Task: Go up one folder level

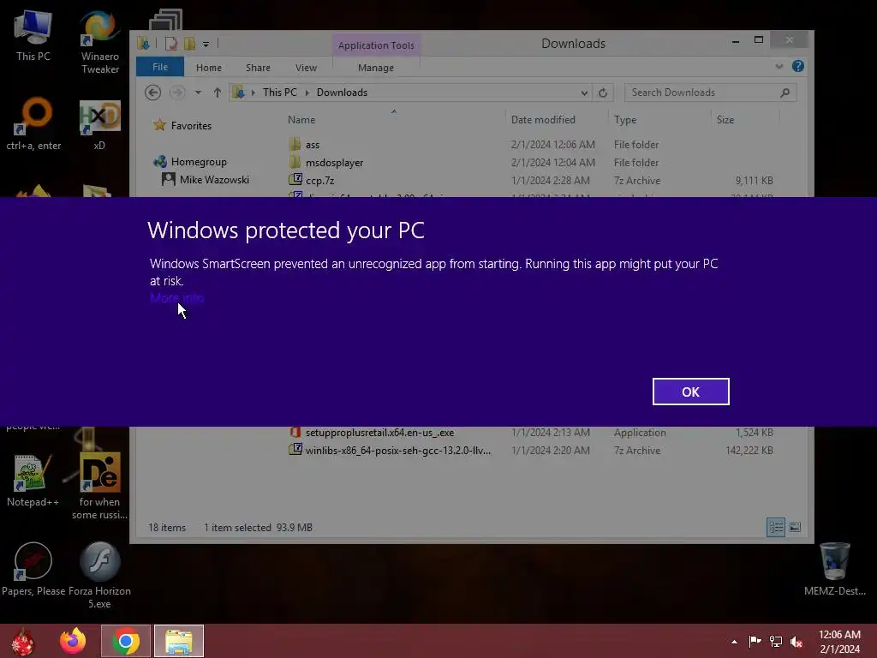Action: coord(217,93)
